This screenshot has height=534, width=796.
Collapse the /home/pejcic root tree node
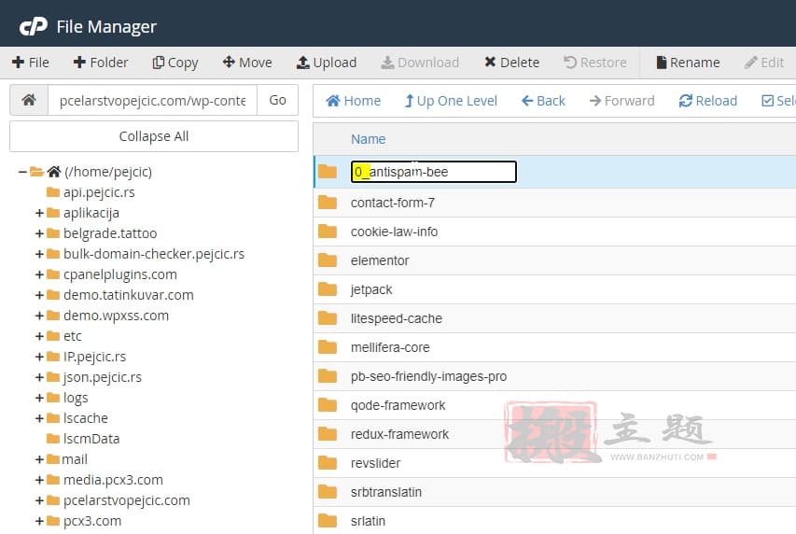point(22,172)
